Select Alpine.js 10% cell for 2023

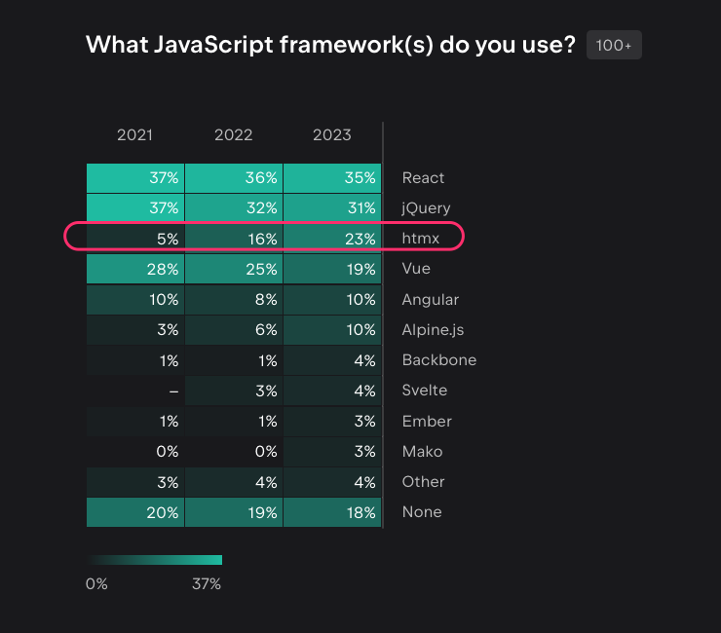pyautogui.click(x=332, y=330)
